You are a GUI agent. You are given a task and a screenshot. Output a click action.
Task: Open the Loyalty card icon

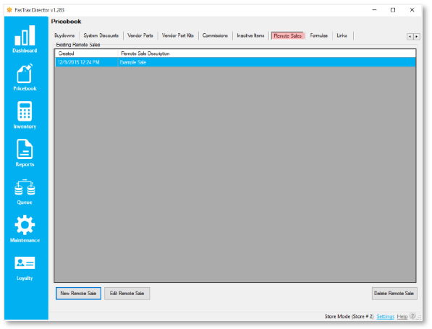click(25, 263)
